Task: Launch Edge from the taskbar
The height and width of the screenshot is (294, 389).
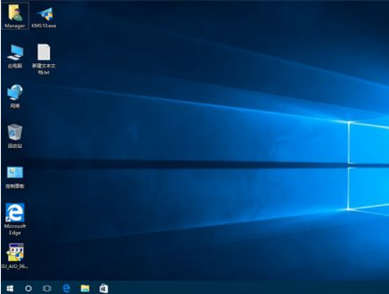Action: pos(66,288)
